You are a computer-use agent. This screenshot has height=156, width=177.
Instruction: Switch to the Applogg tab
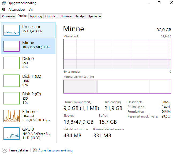[x=36, y=16]
